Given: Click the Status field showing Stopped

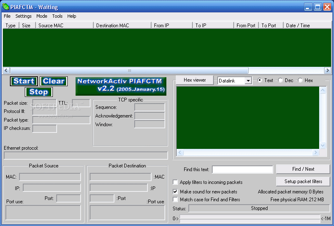Looking at the screenshot, I should pyautogui.click(x=259, y=208).
